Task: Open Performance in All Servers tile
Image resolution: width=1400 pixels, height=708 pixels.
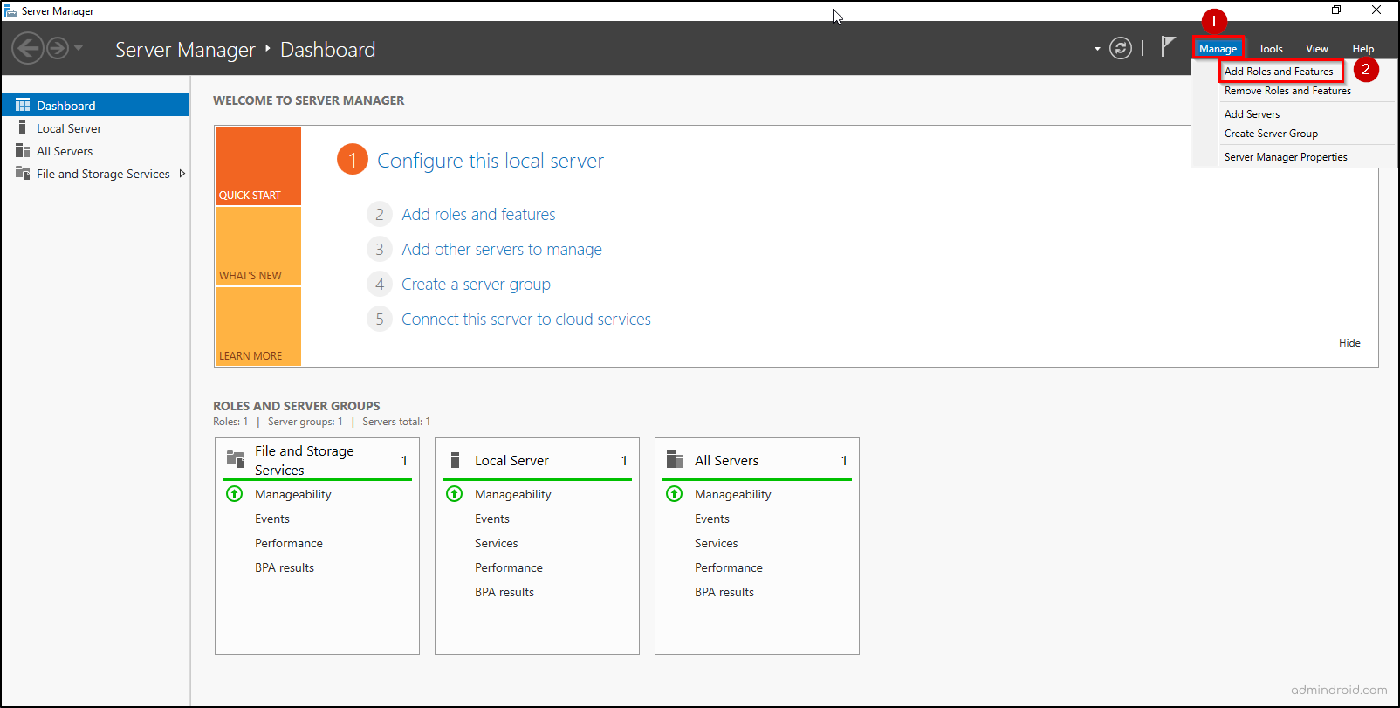Action: (x=729, y=567)
